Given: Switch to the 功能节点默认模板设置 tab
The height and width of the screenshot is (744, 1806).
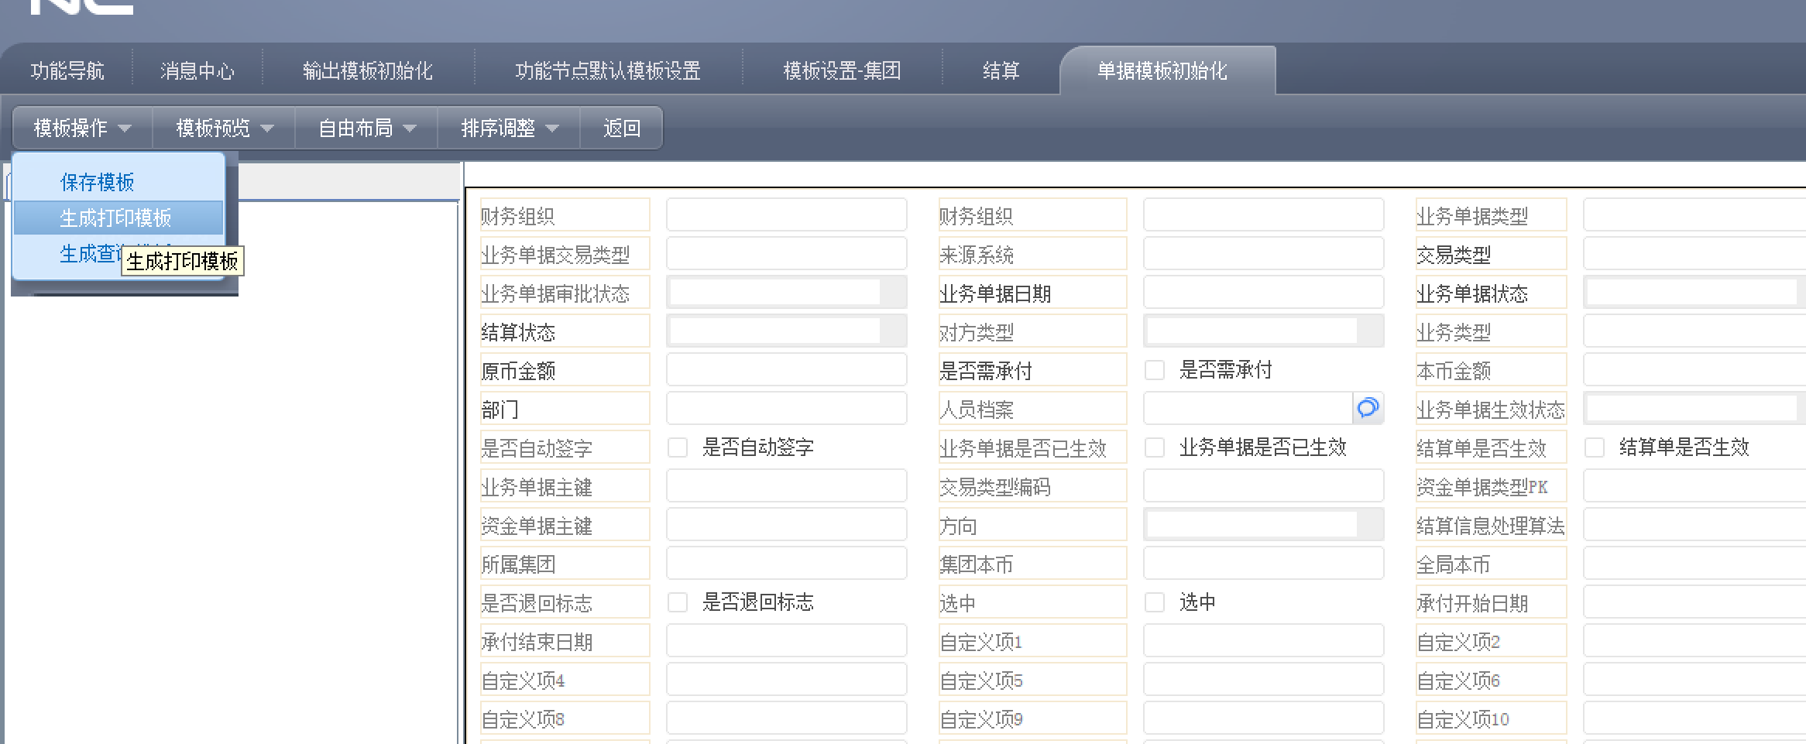Looking at the screenshot, I should [608, 71].
